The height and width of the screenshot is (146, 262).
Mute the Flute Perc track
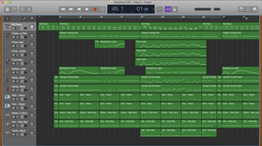(x=14, y=64)
